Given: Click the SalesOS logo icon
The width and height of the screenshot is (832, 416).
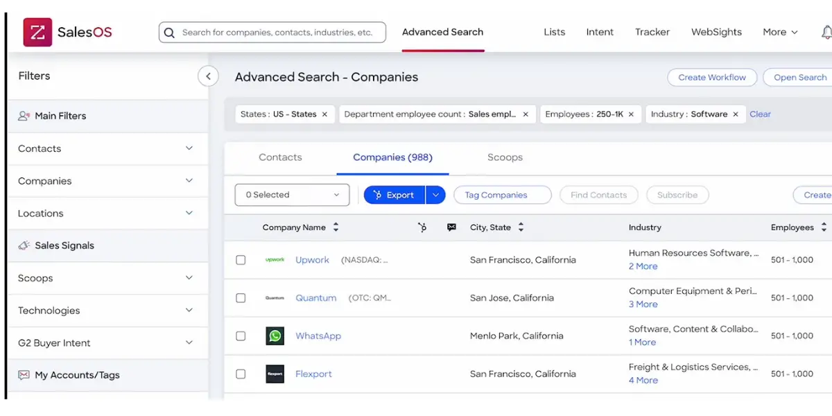Looking at the screenshot, I should click(37, 32).
